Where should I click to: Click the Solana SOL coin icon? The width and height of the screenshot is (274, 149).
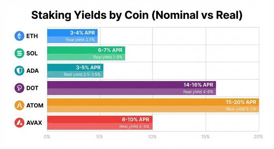[x=20, y=53]
